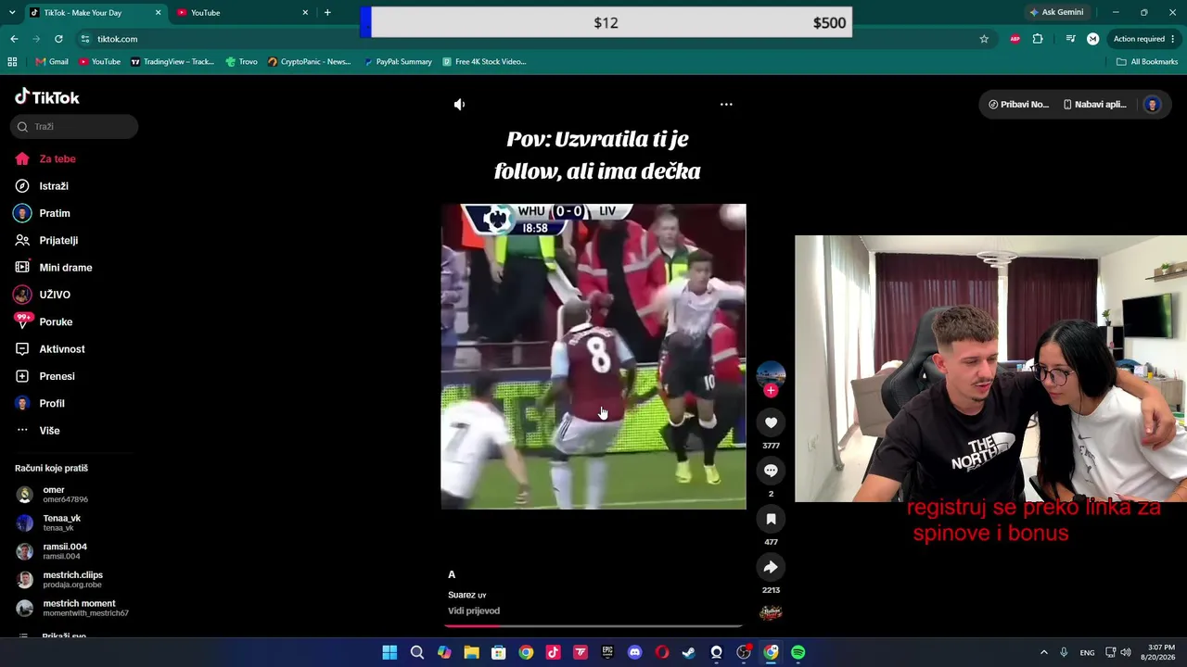Go back with the browser back arrow
This screenshot has width=1187, height=667.
click(x=14, y=39)
